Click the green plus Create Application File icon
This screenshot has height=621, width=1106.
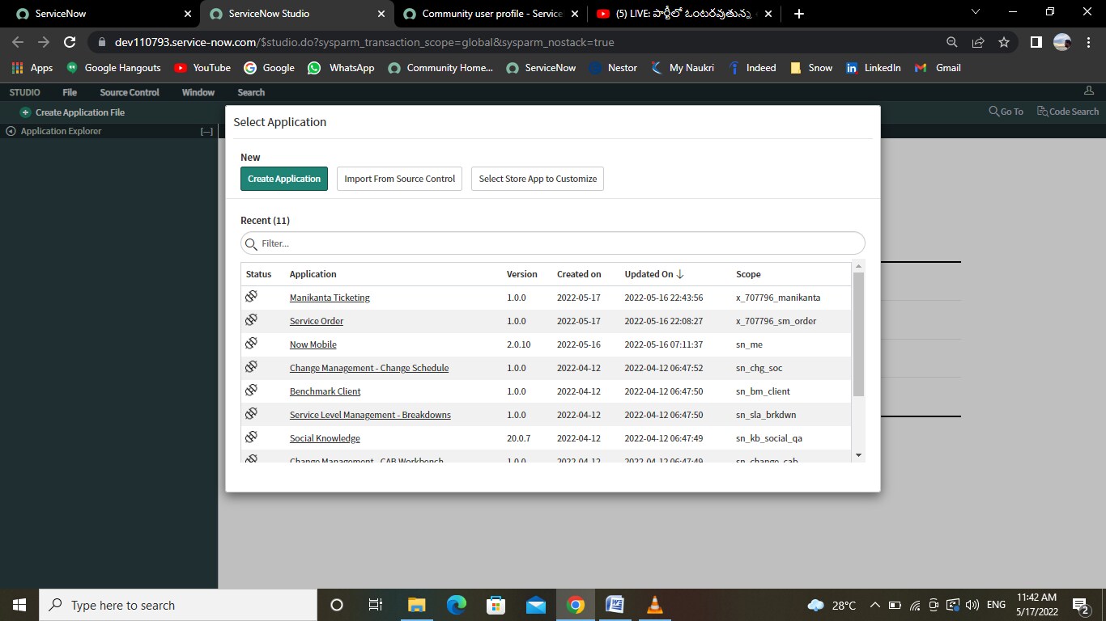click(x=25, y=112)
